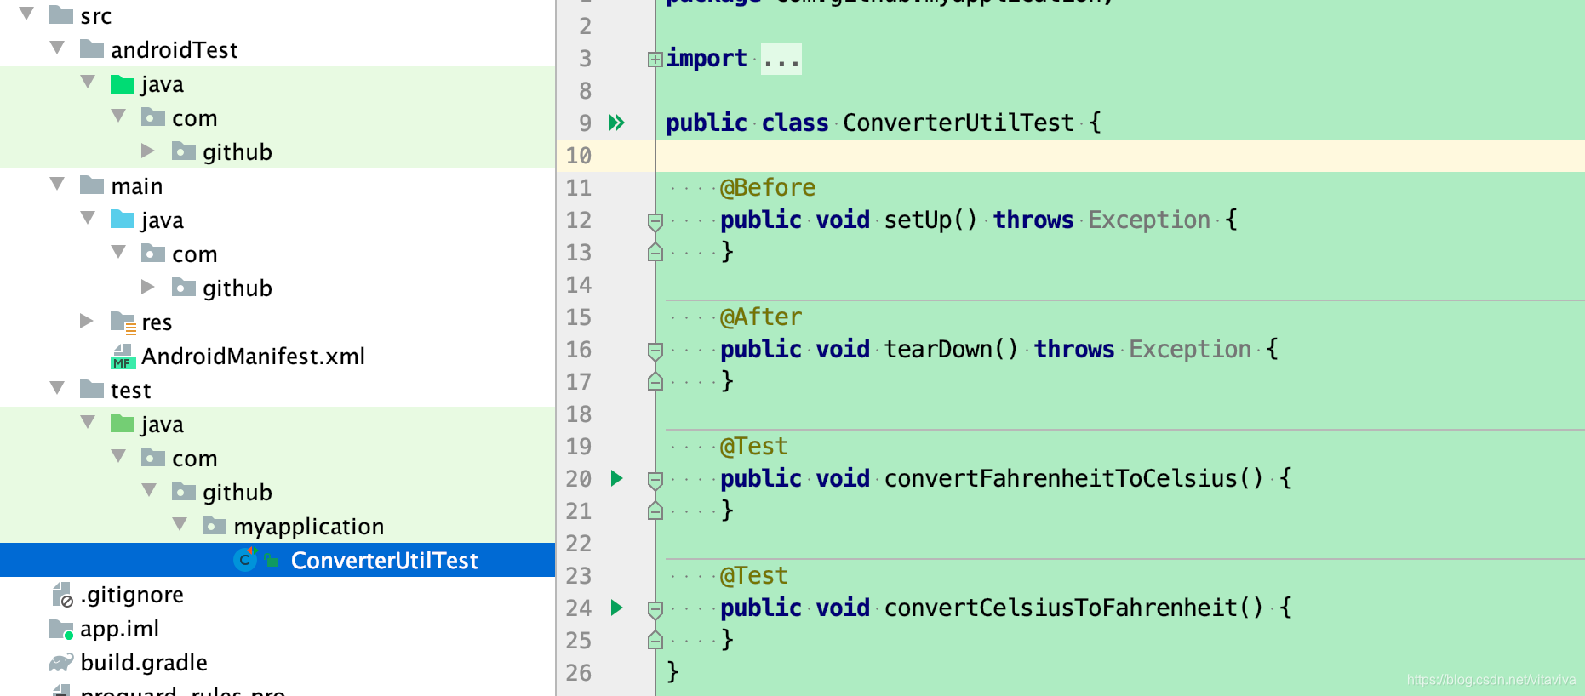
Task: Click fold end marker at line 25
Action: 655,640
